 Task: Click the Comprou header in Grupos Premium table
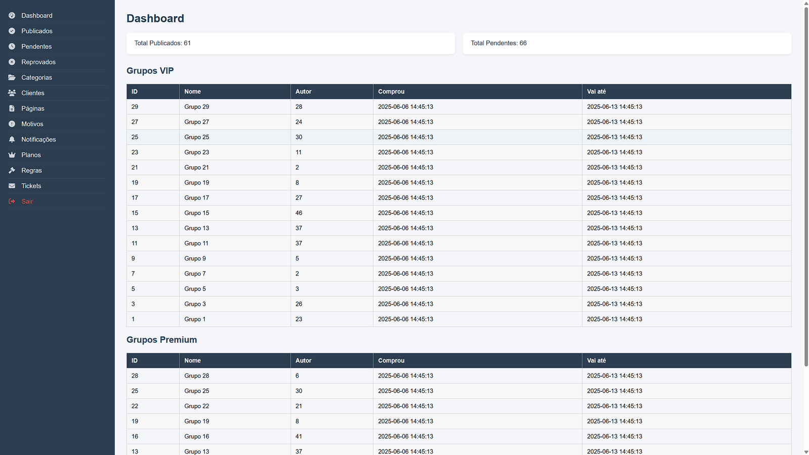(477, 360)
